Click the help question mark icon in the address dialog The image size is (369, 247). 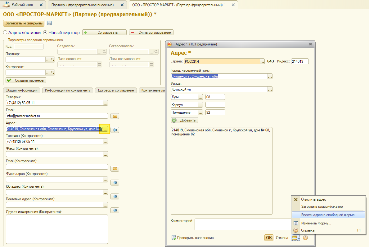coord(305,238)
